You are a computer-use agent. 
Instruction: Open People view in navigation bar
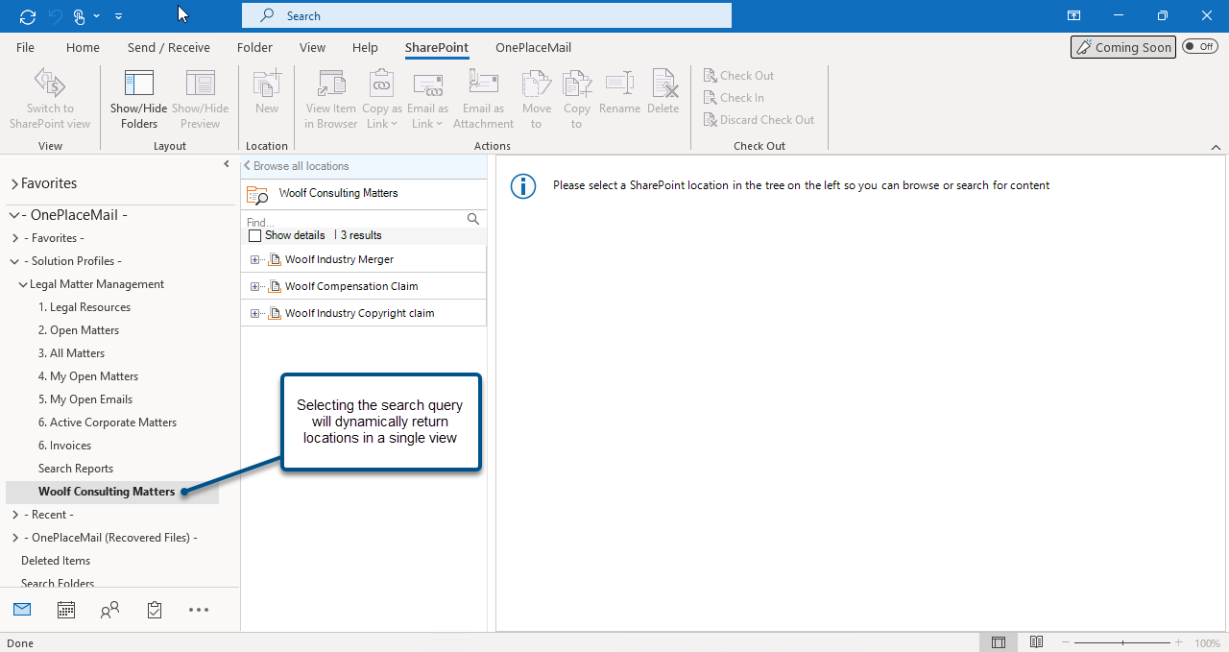coord(110,610)
